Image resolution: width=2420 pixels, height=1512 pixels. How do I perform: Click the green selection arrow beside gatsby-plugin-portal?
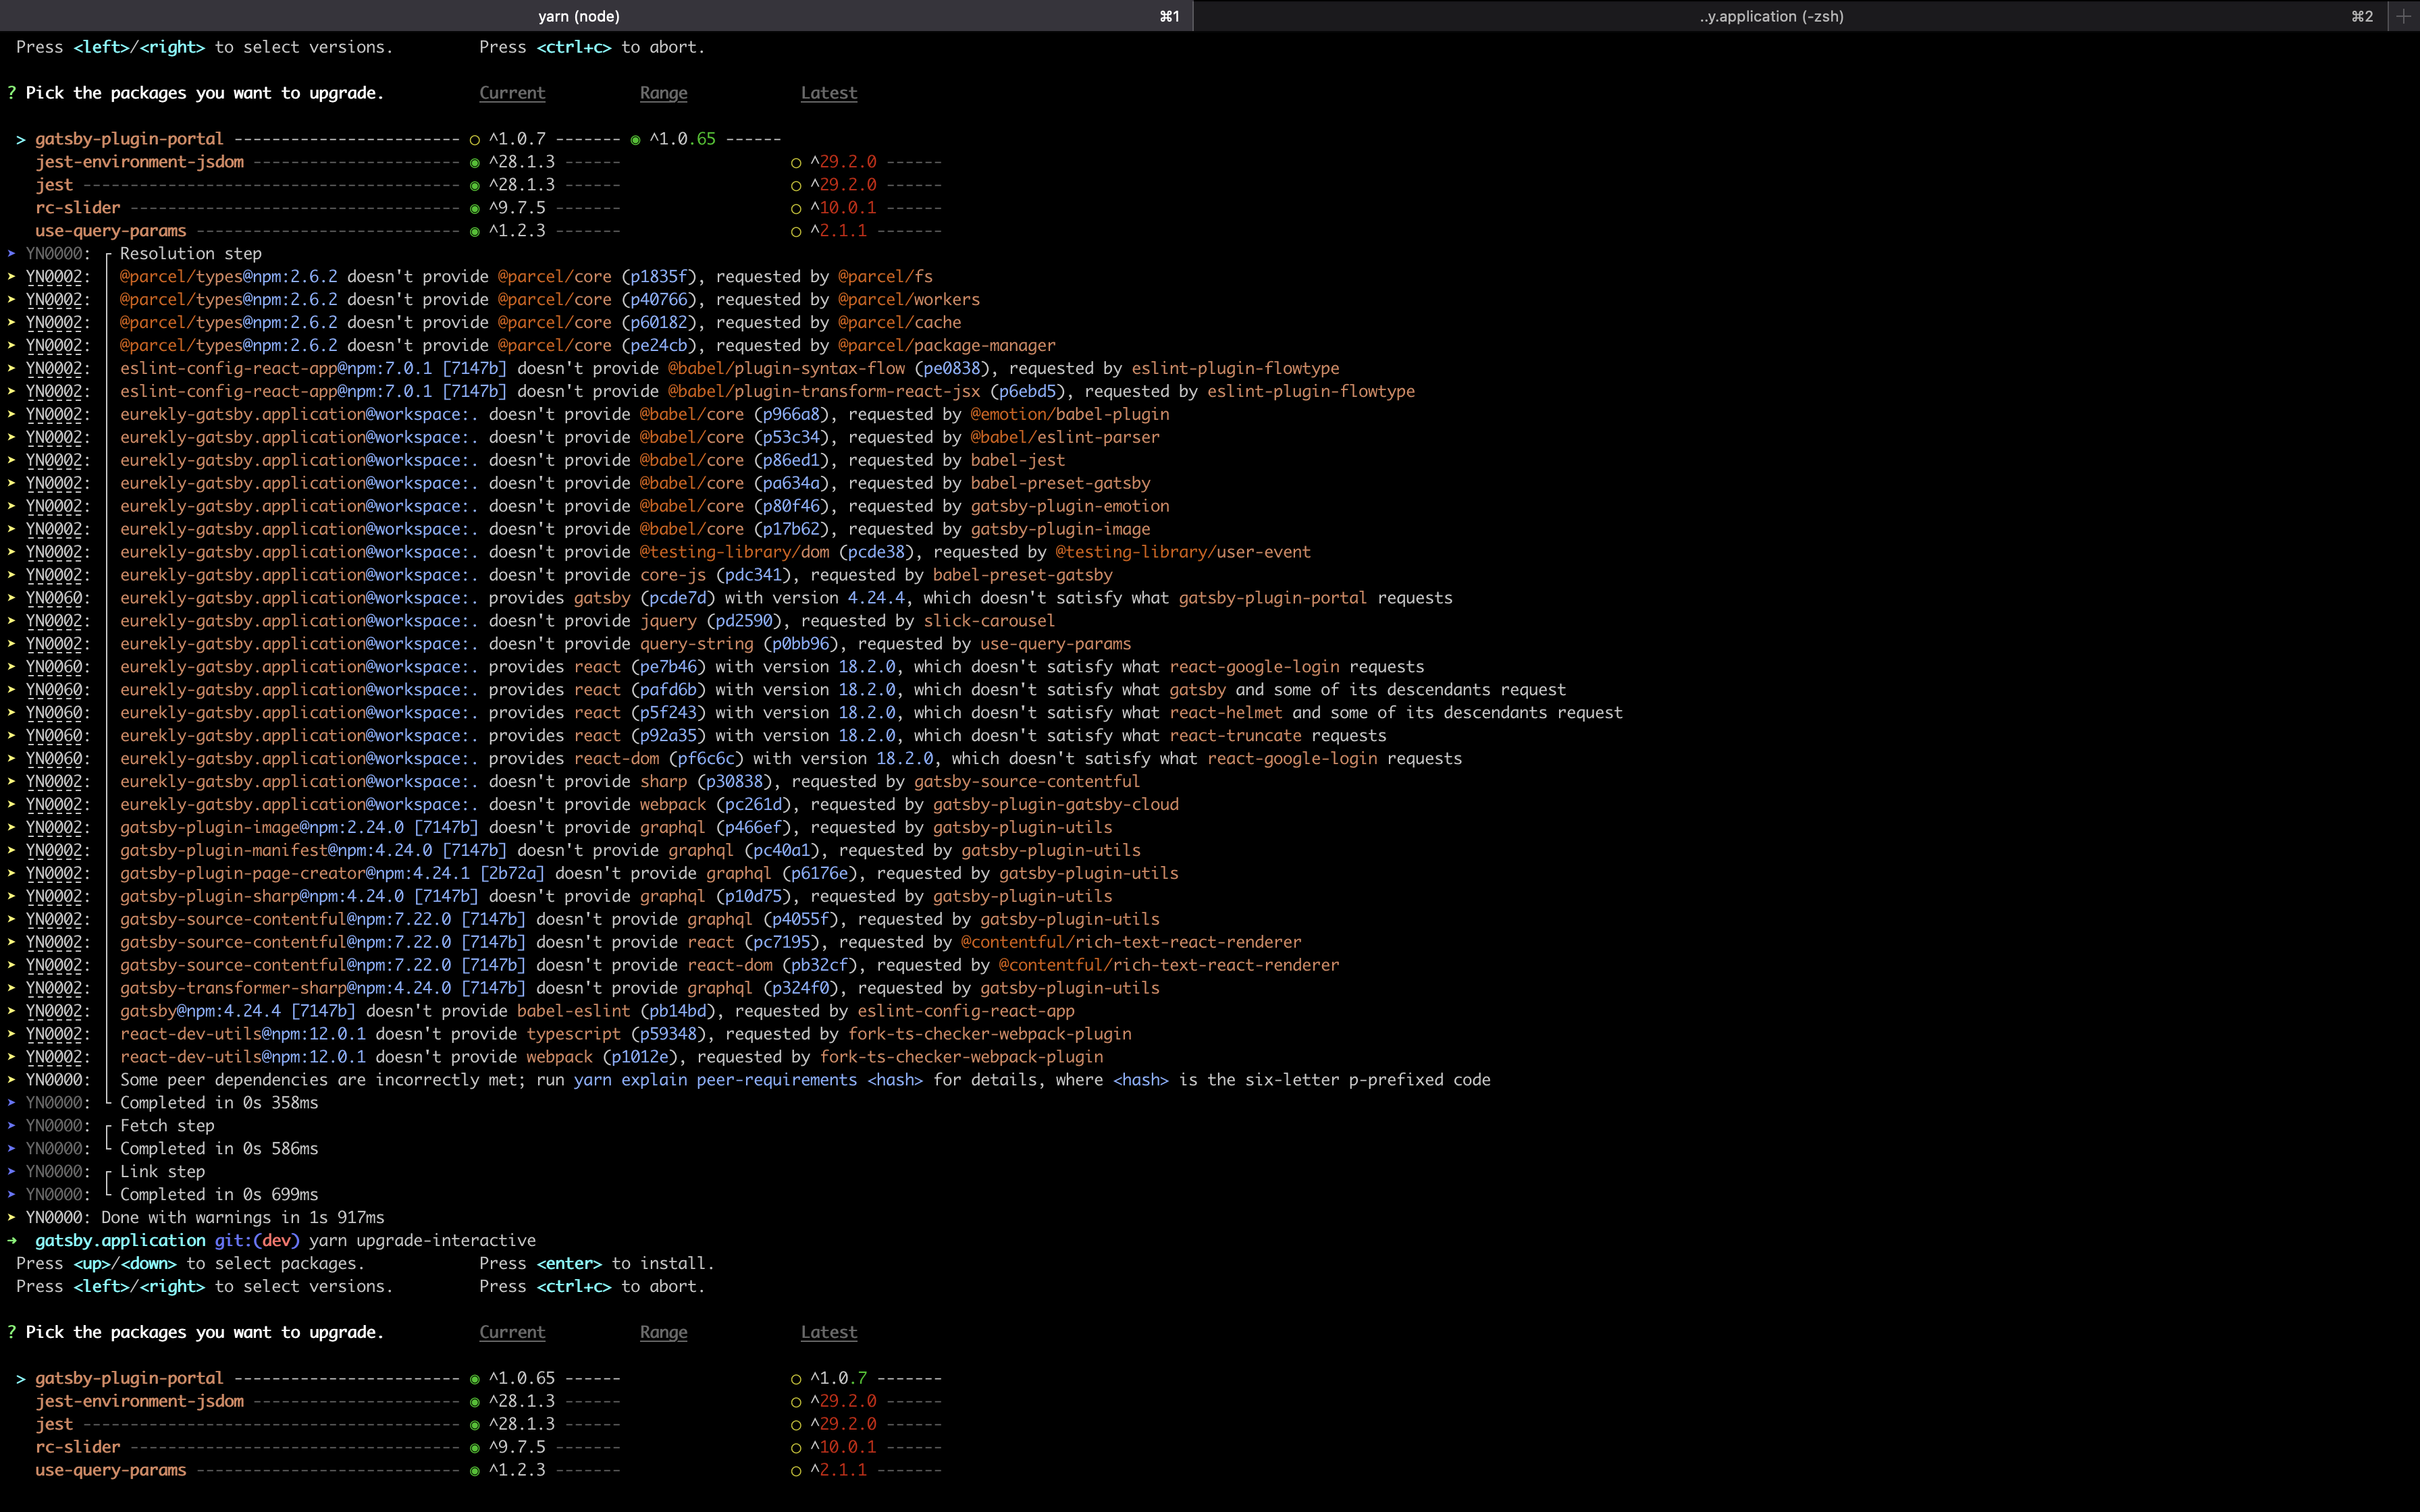coord(21,139)
